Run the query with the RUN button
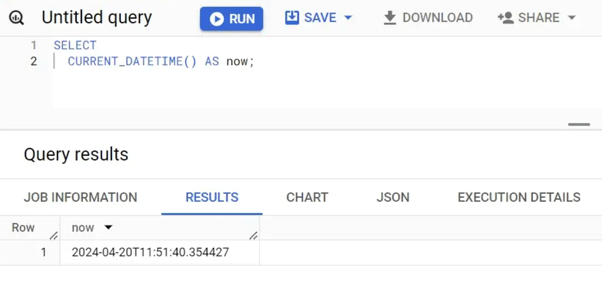This screenshot has height=297, width=602. [x=231, y=19]
